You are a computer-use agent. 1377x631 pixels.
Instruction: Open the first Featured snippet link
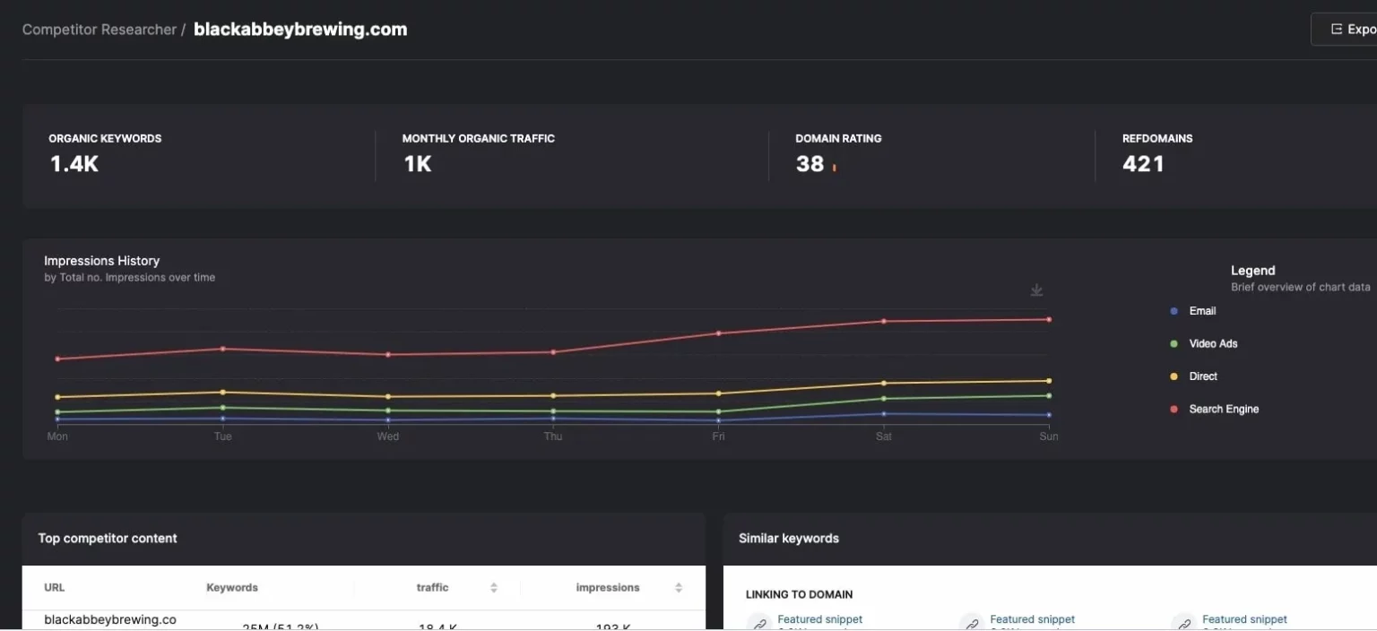(819, 619)
